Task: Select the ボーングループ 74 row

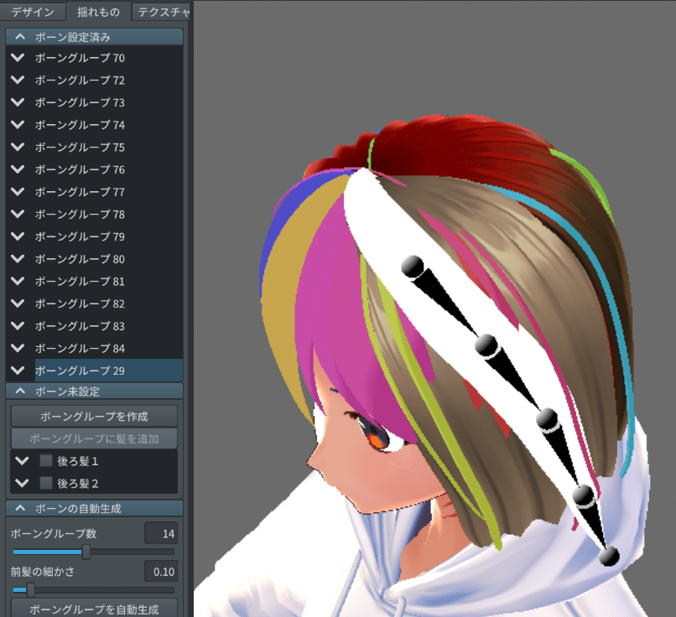Action: pos(109,125)
